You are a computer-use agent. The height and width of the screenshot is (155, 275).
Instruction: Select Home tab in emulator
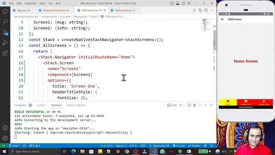(x=228, y=102)
